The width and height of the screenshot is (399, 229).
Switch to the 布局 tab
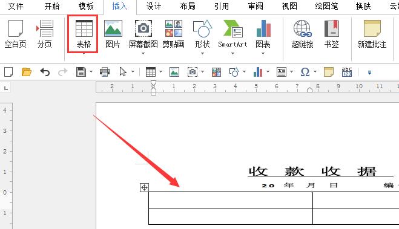(x=188, y=6)
